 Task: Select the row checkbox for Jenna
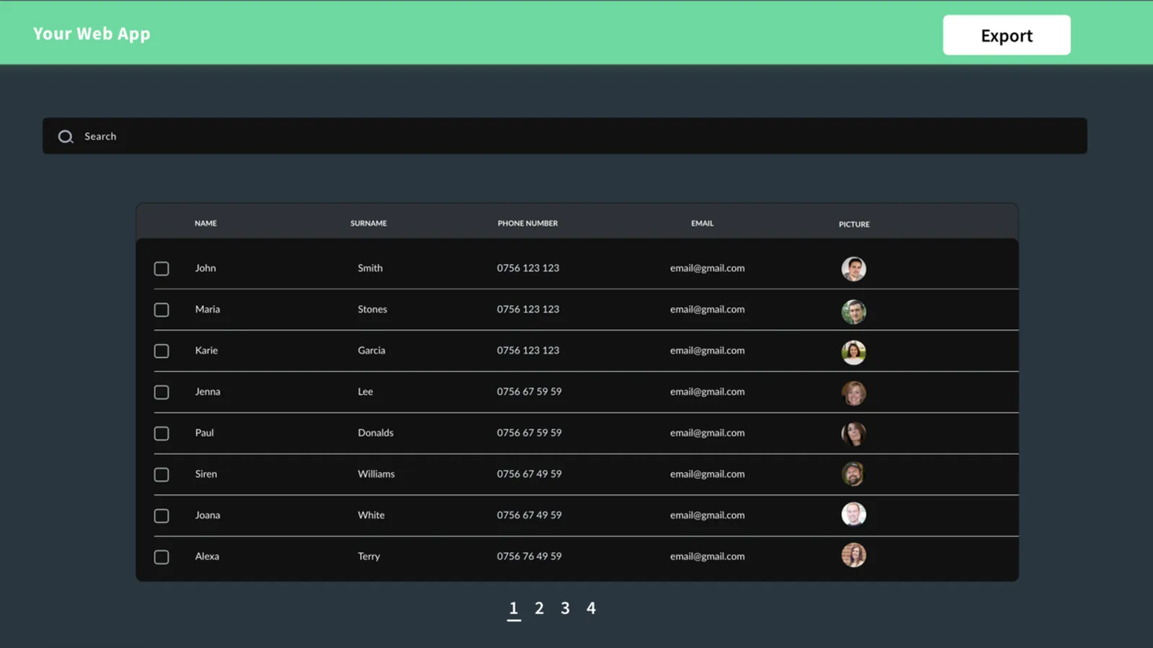161,392
